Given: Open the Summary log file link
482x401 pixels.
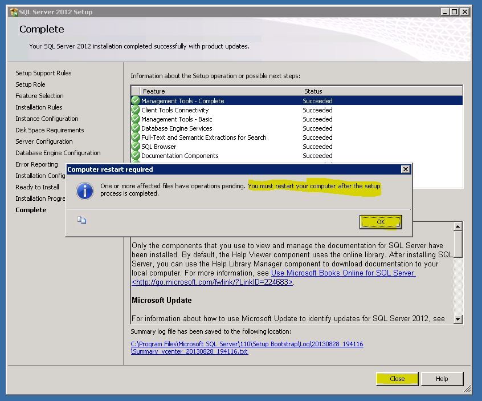Looking at the screenshot, I should coord(247,347).
